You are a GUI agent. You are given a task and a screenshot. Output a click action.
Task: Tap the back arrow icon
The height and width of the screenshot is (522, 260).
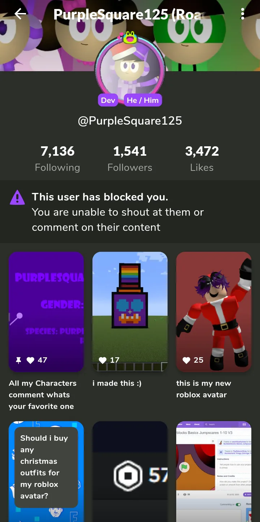[20, 14]
